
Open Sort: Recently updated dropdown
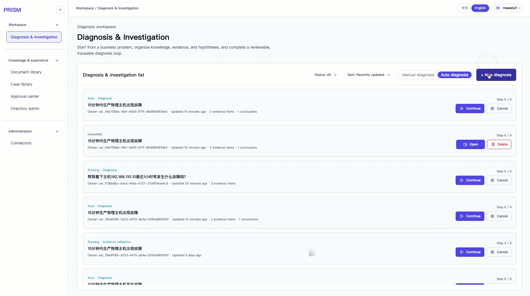point(369,75)
